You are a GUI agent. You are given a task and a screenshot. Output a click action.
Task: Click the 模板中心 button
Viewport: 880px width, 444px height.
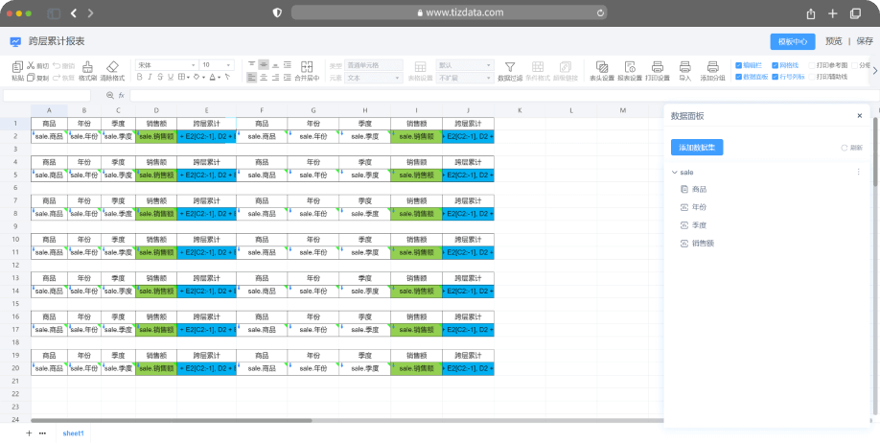[792, 41]
